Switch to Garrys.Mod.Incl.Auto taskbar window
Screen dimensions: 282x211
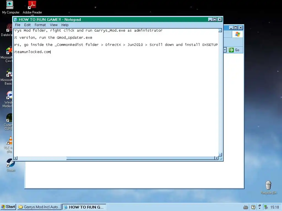(40, 207)
